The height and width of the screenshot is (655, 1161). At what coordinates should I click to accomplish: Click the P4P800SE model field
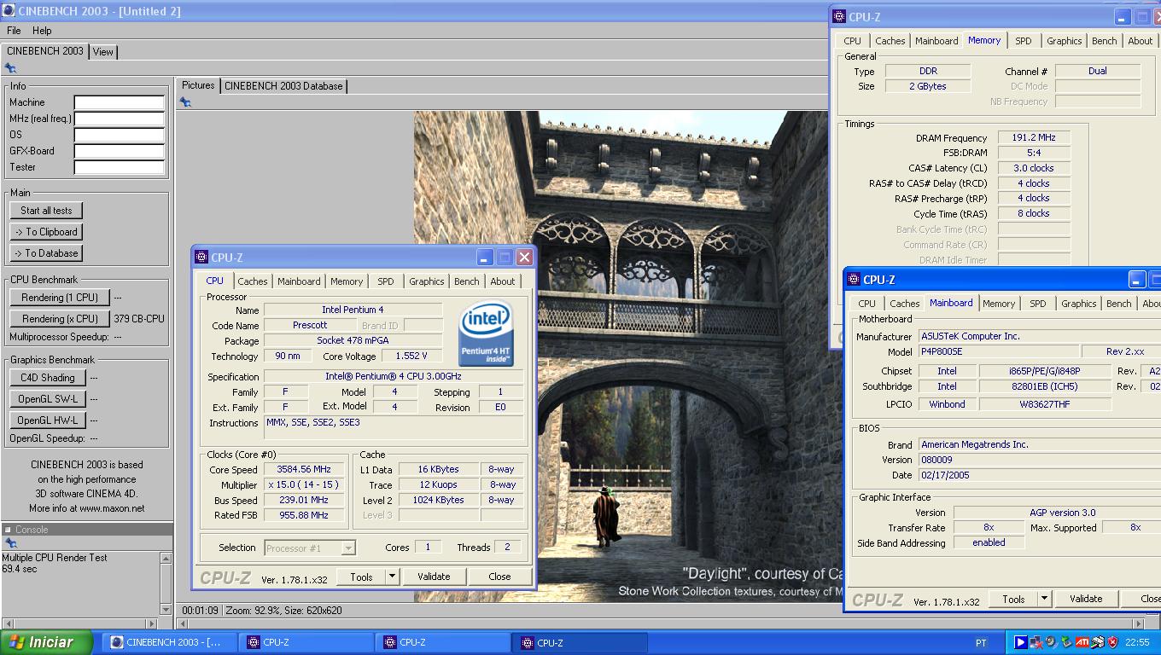997,351
